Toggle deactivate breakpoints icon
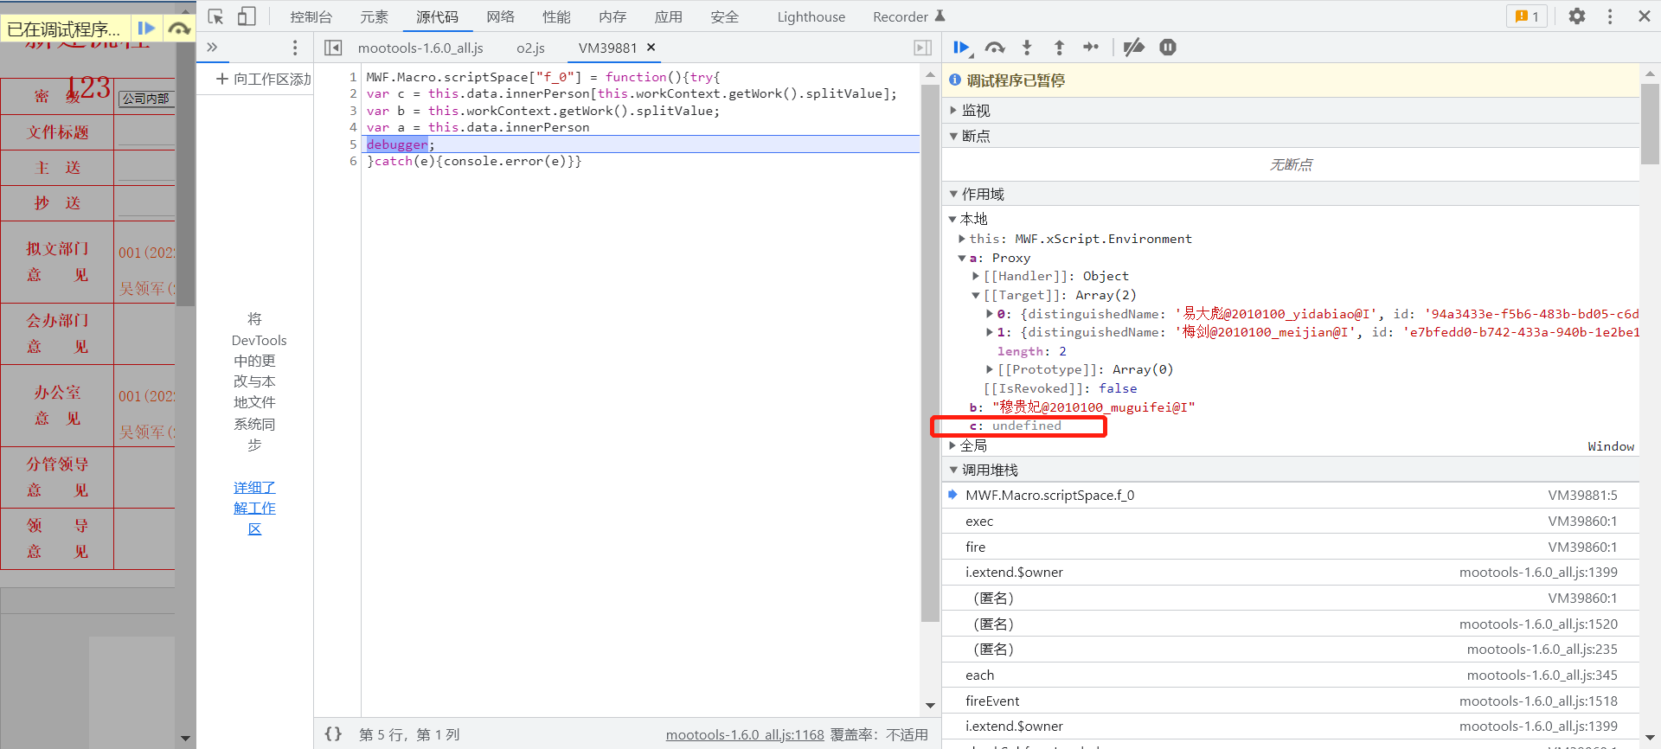1661x749 pixels. point(1133,48)
